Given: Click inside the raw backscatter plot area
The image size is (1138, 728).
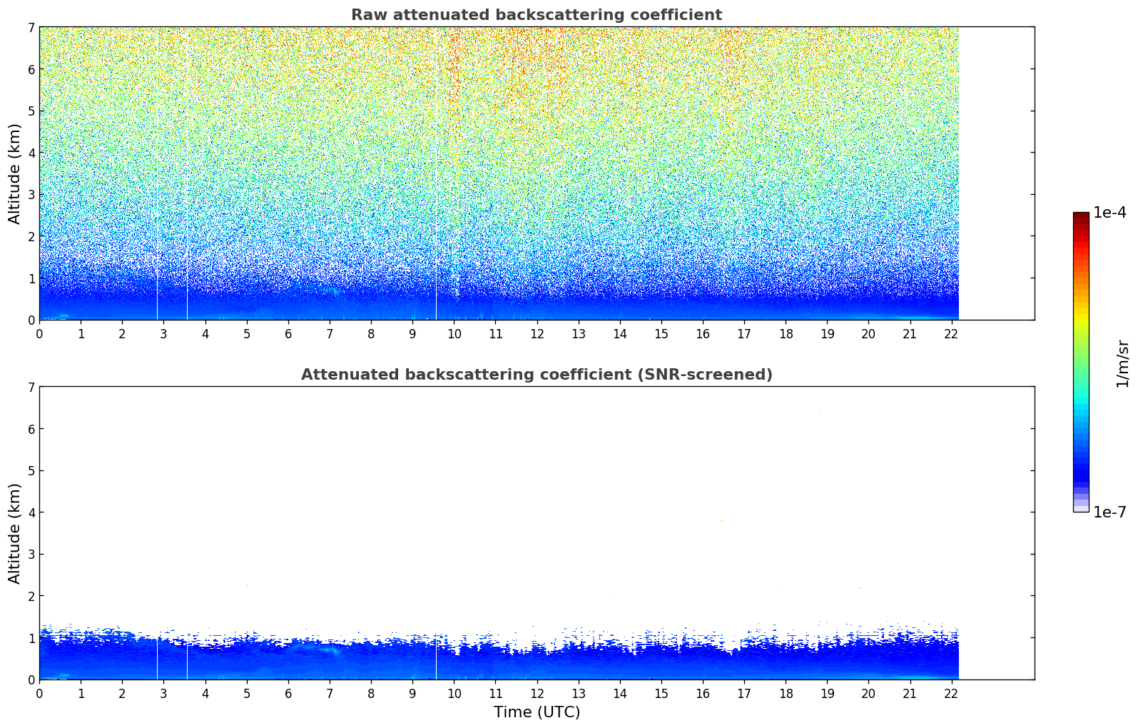Looking at the screenshot, I should [x=537, y=173].
